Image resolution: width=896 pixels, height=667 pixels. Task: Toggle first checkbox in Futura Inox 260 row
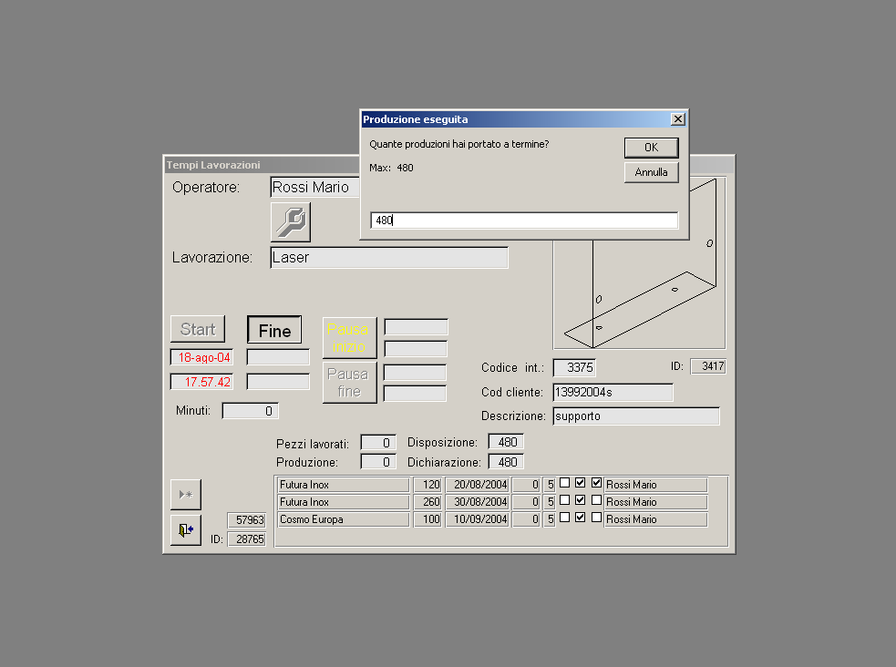coord(564,499)
